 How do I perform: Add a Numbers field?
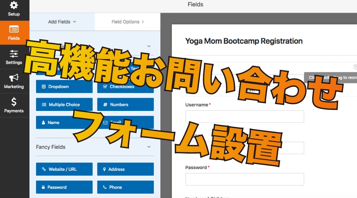point(125,105)
